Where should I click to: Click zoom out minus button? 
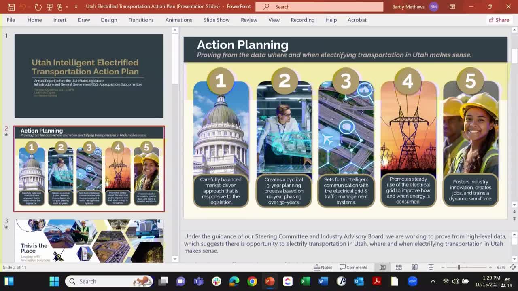pyautogui.click(x=443, y=267)
